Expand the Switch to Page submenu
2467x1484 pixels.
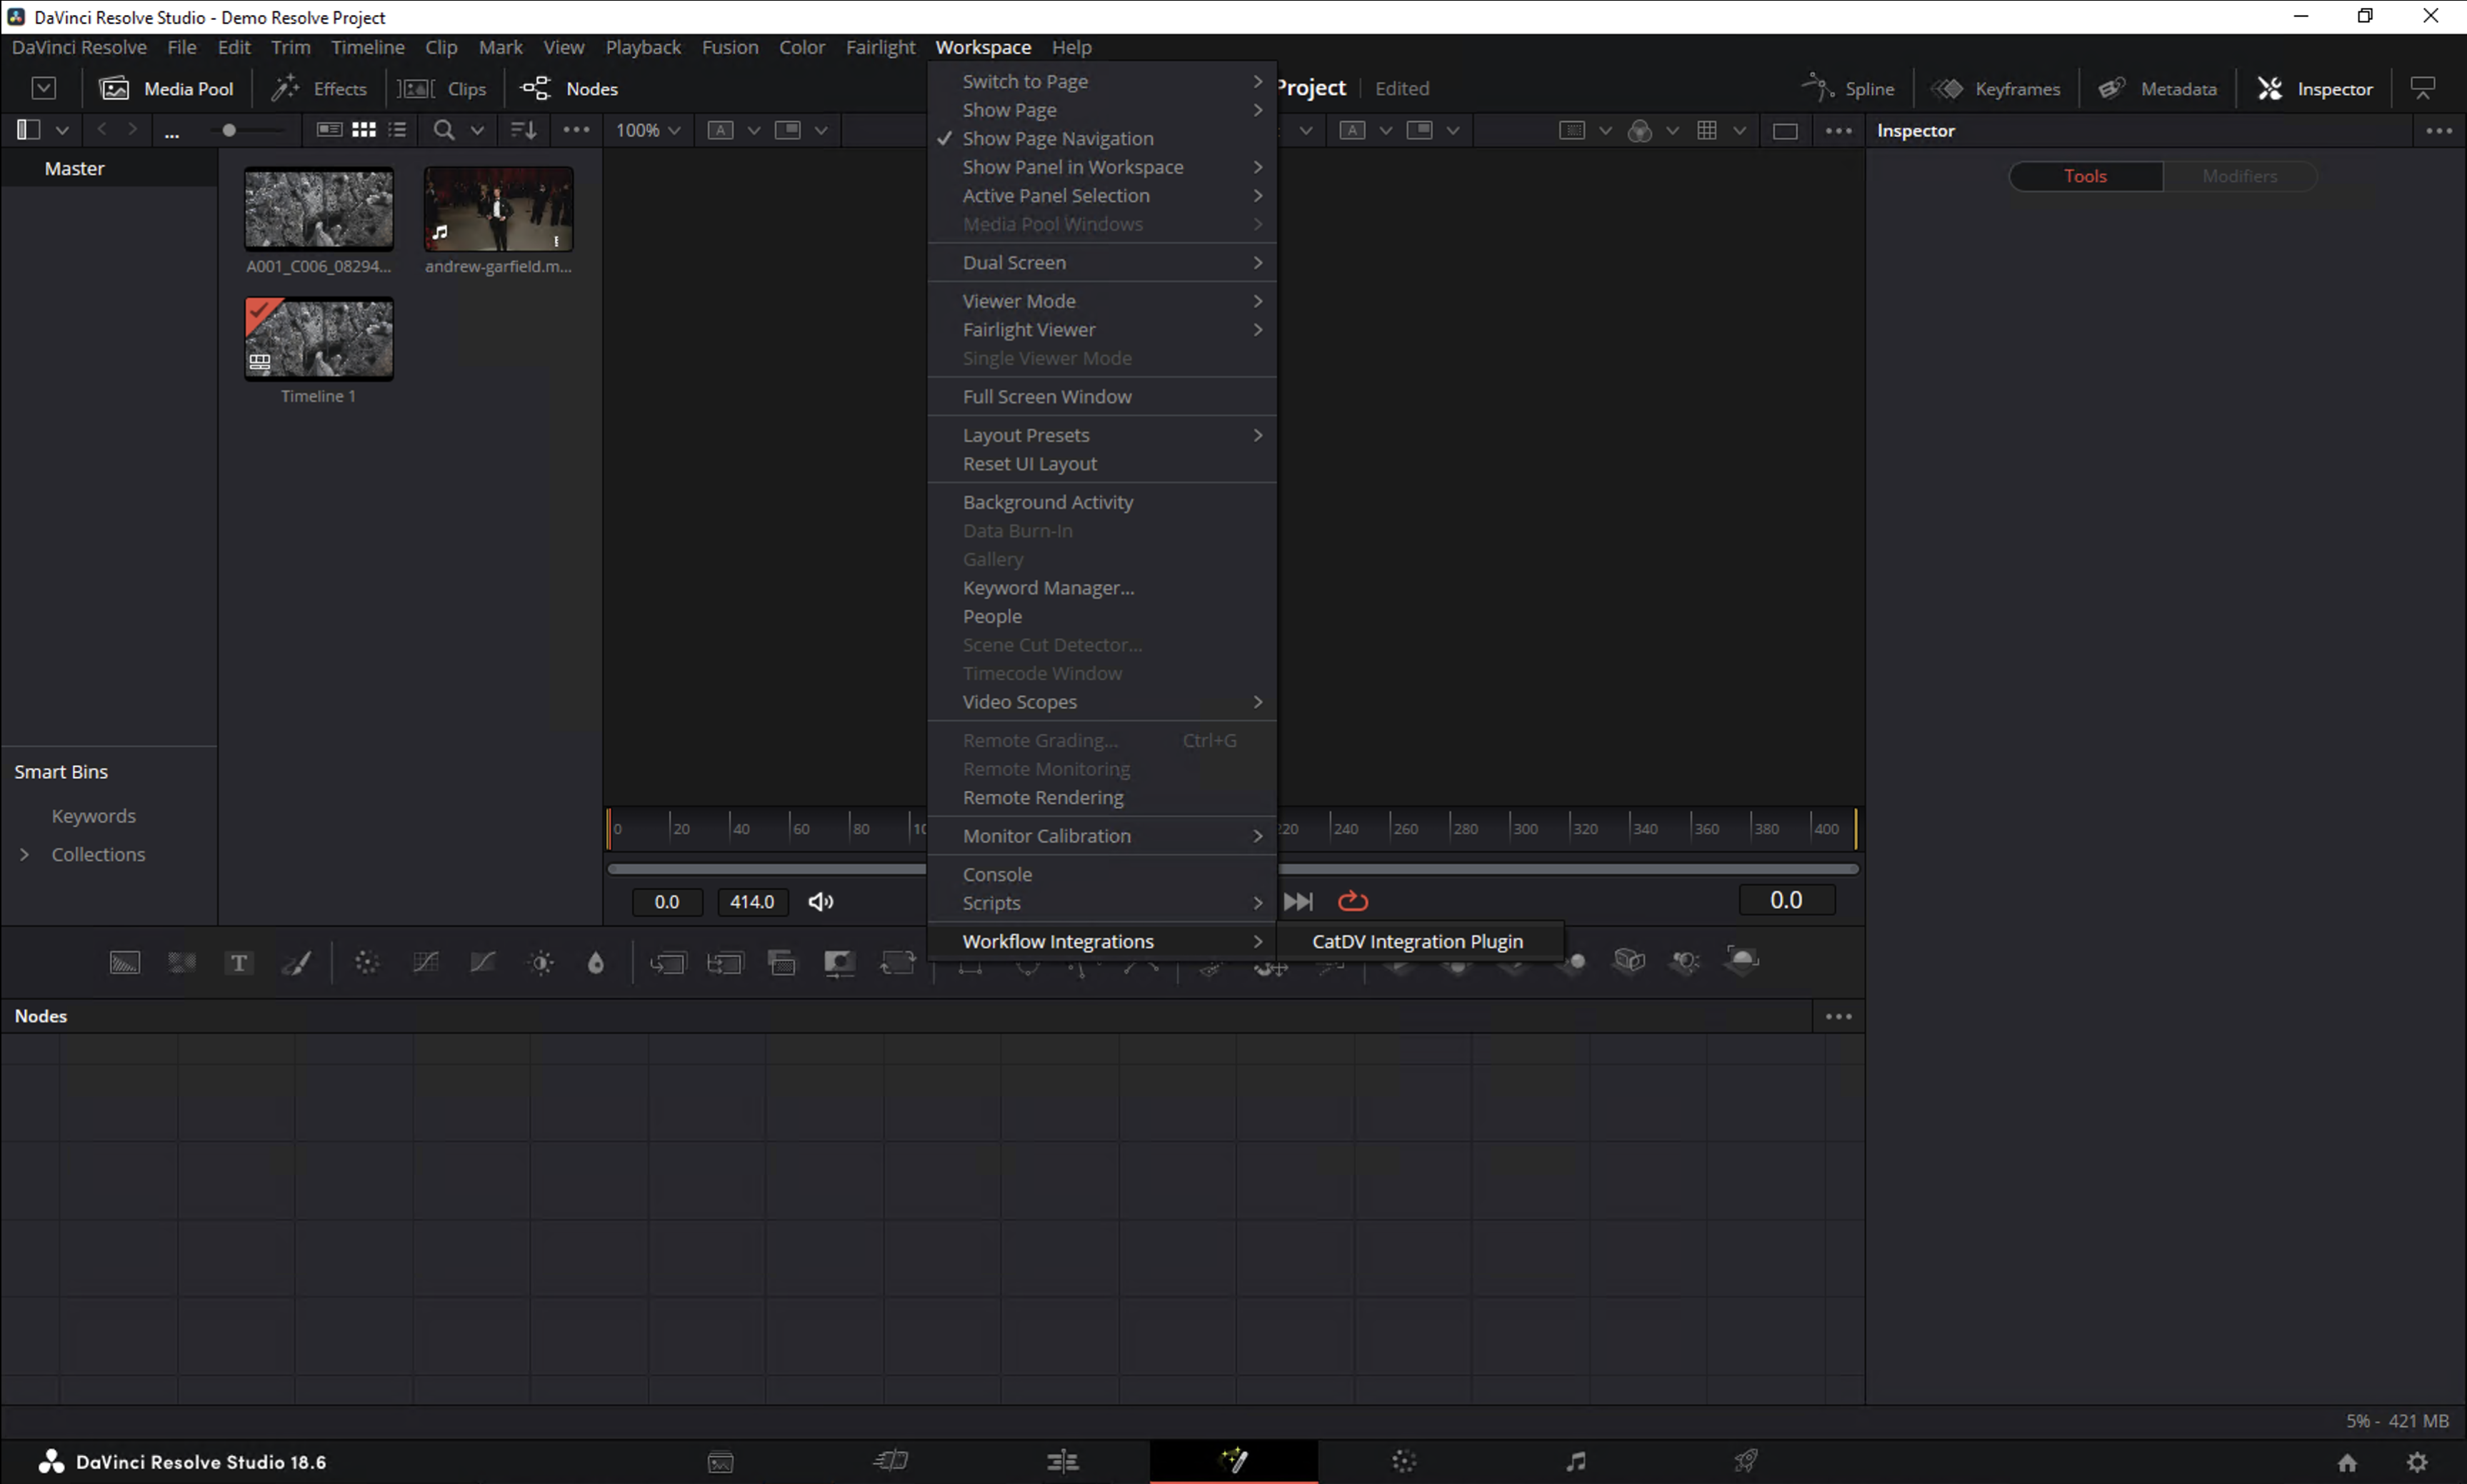coord(1102,81)
